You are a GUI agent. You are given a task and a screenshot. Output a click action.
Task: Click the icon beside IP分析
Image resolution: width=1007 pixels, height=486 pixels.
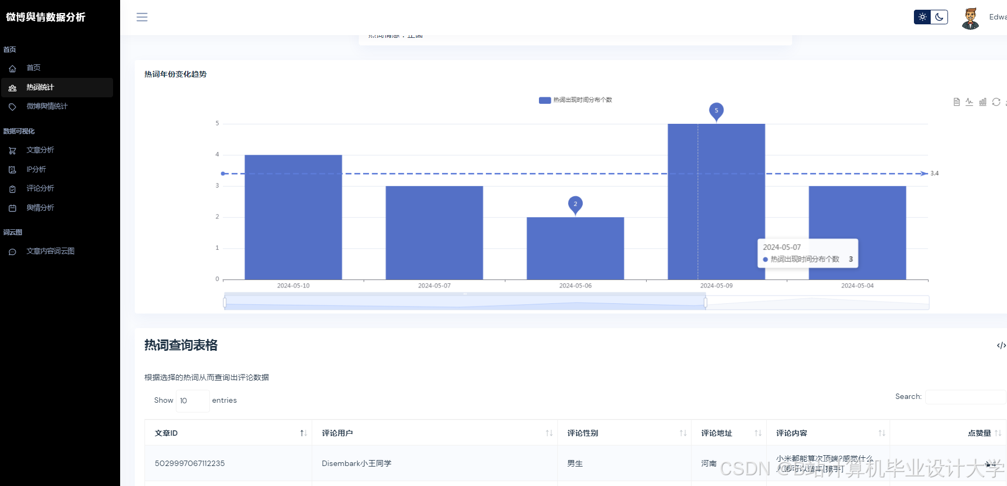12,170
